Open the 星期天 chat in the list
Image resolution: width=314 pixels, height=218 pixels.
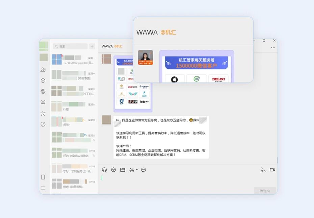[74, 91]
